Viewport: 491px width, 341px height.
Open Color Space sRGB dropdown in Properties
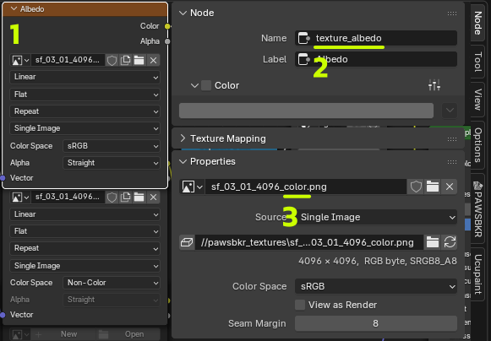coord(376,287)
